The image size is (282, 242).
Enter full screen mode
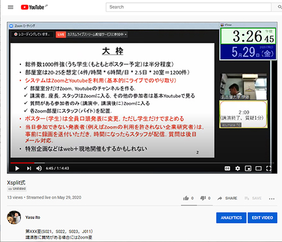(268, 168)
